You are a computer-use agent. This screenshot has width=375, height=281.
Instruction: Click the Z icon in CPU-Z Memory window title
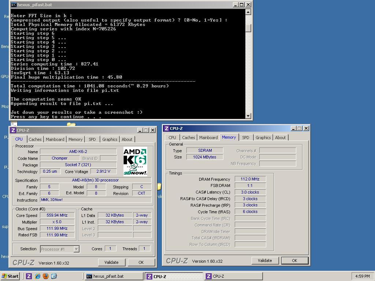click(167, 128)
